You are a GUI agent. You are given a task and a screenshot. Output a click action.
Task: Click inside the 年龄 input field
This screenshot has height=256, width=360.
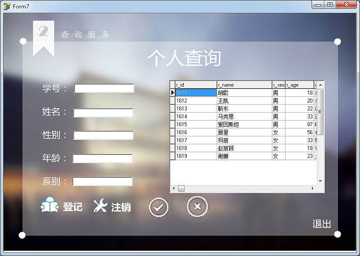coord(102,158)
